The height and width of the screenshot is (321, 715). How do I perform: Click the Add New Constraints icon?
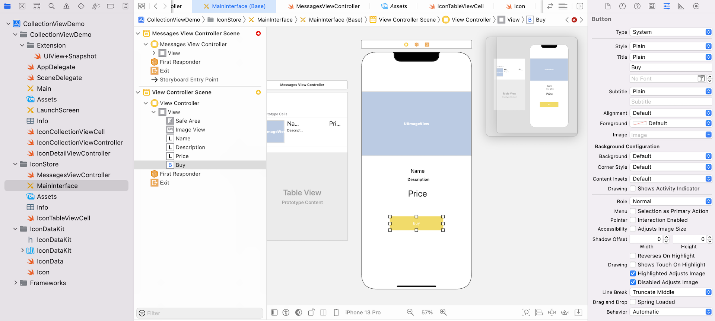click(x=552, y=312)
